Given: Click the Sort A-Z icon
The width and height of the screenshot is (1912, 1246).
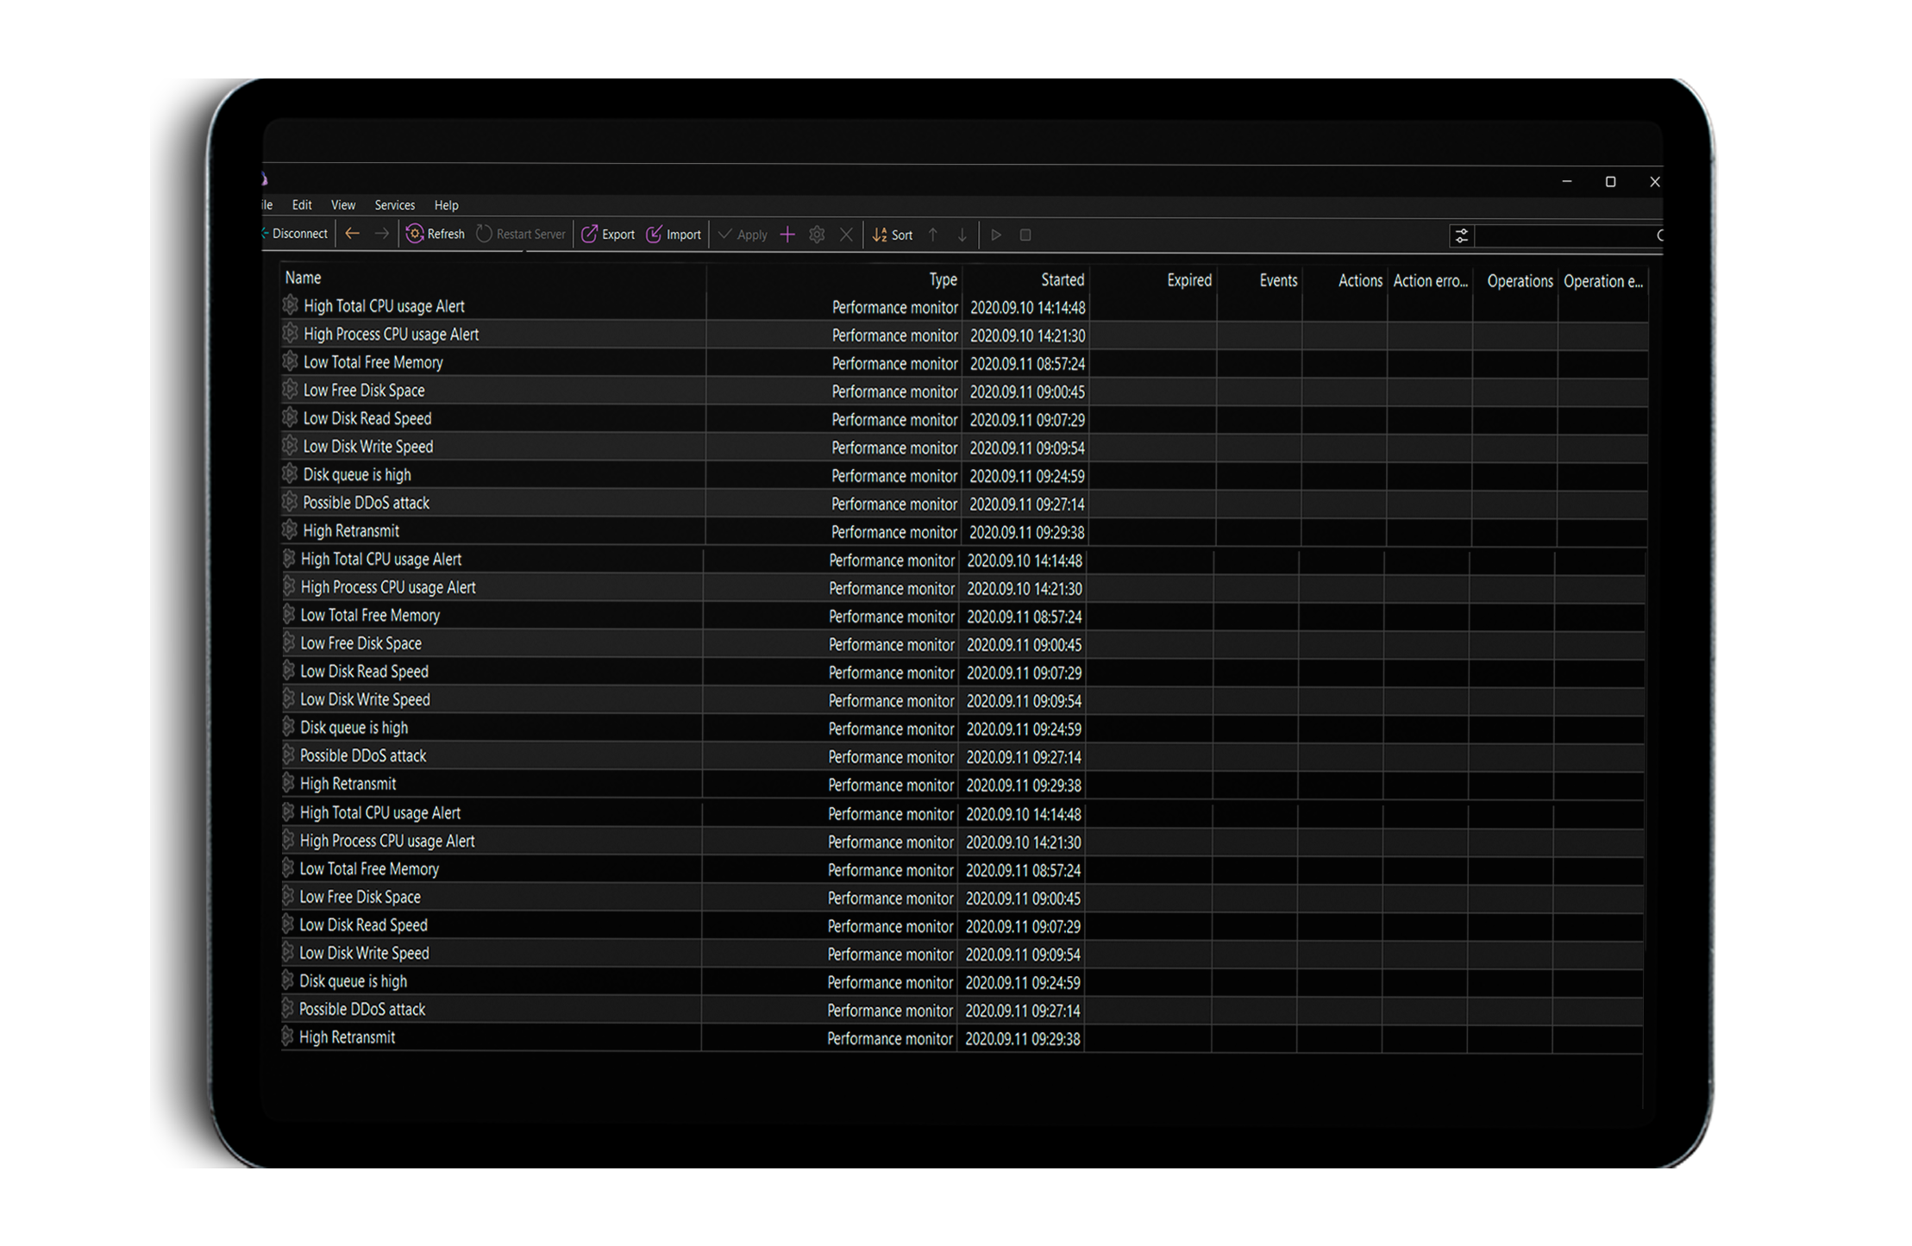Looking at the screenshot, I should (x=880, y=235).
